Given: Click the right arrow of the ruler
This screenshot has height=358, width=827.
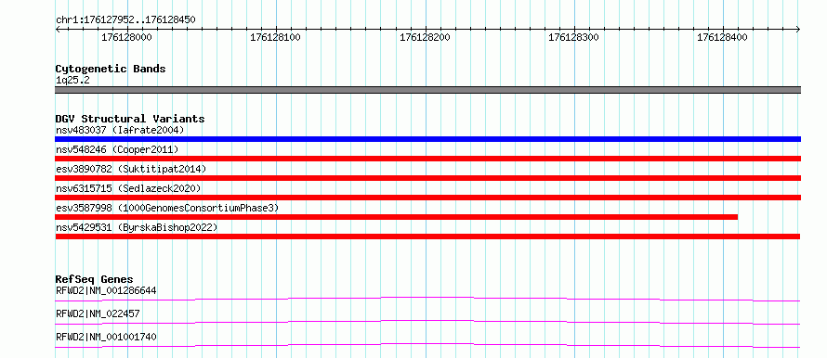Looking at the screenshot, I should tap(798, 30).
